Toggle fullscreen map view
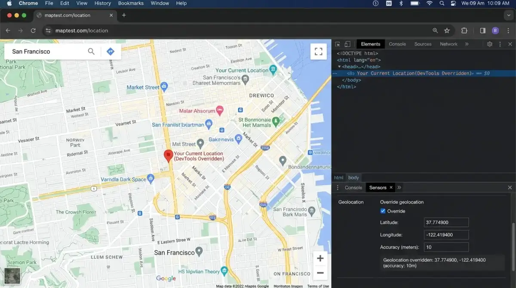This screenshot has height=288, width=516. (x=318, y=52)
